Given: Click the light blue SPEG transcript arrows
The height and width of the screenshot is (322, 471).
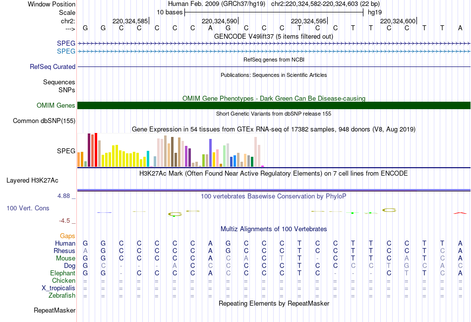Looking at the screenshot, I should click(x=274, y=52).
